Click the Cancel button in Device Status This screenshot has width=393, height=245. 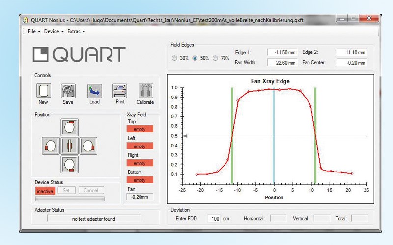[91, 190]
